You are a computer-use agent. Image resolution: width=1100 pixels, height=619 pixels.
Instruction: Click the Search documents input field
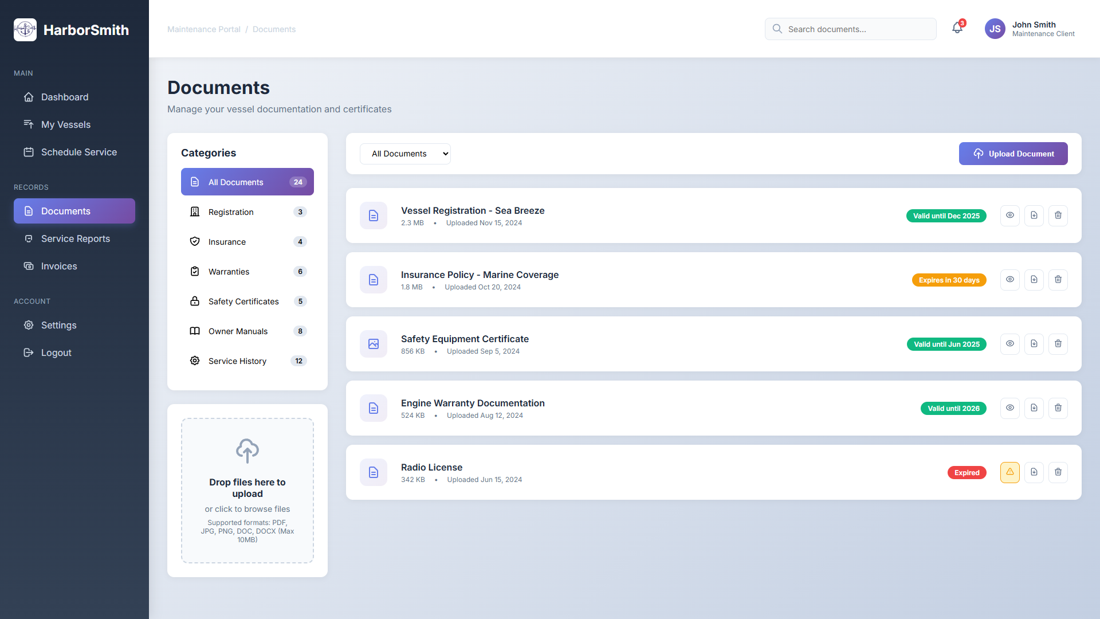(x=858, y=29)
